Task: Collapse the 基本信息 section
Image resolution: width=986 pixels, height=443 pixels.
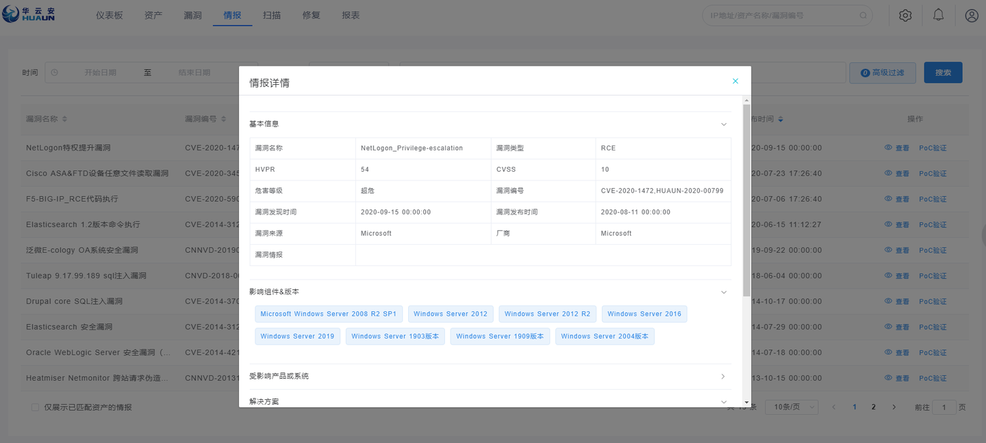Action: point(724,124)
